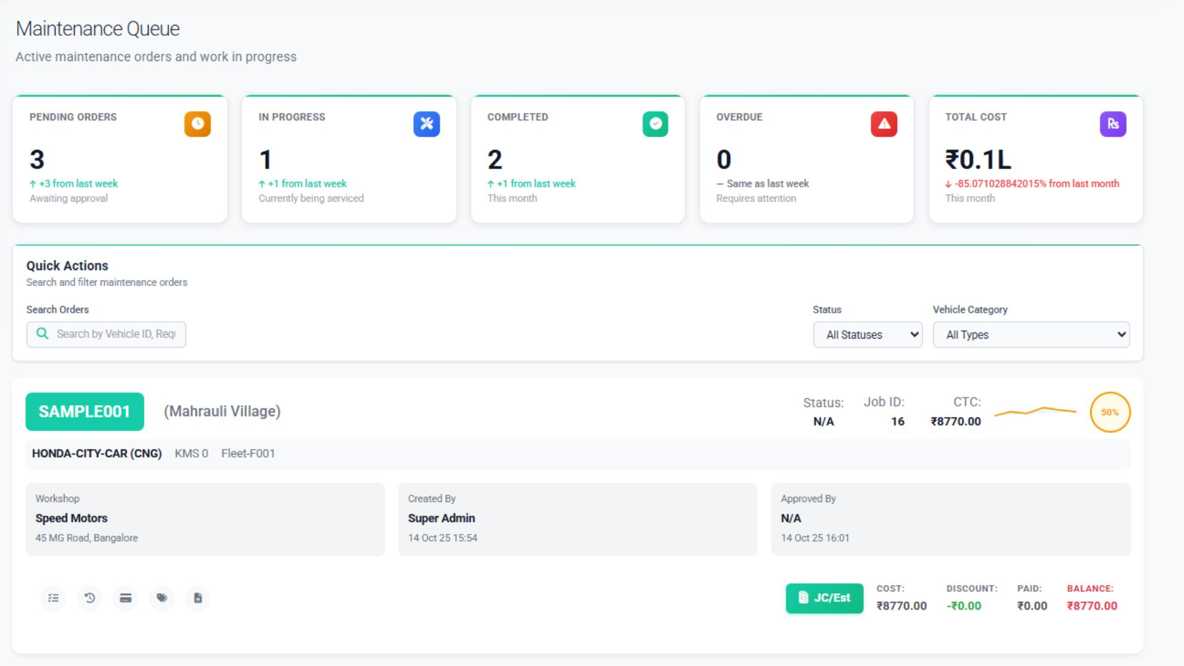This screenshot has height=666, width=1184.
Task: Click the Cost amount ₹8770.00 beside JC/Est
Action: 902,606
